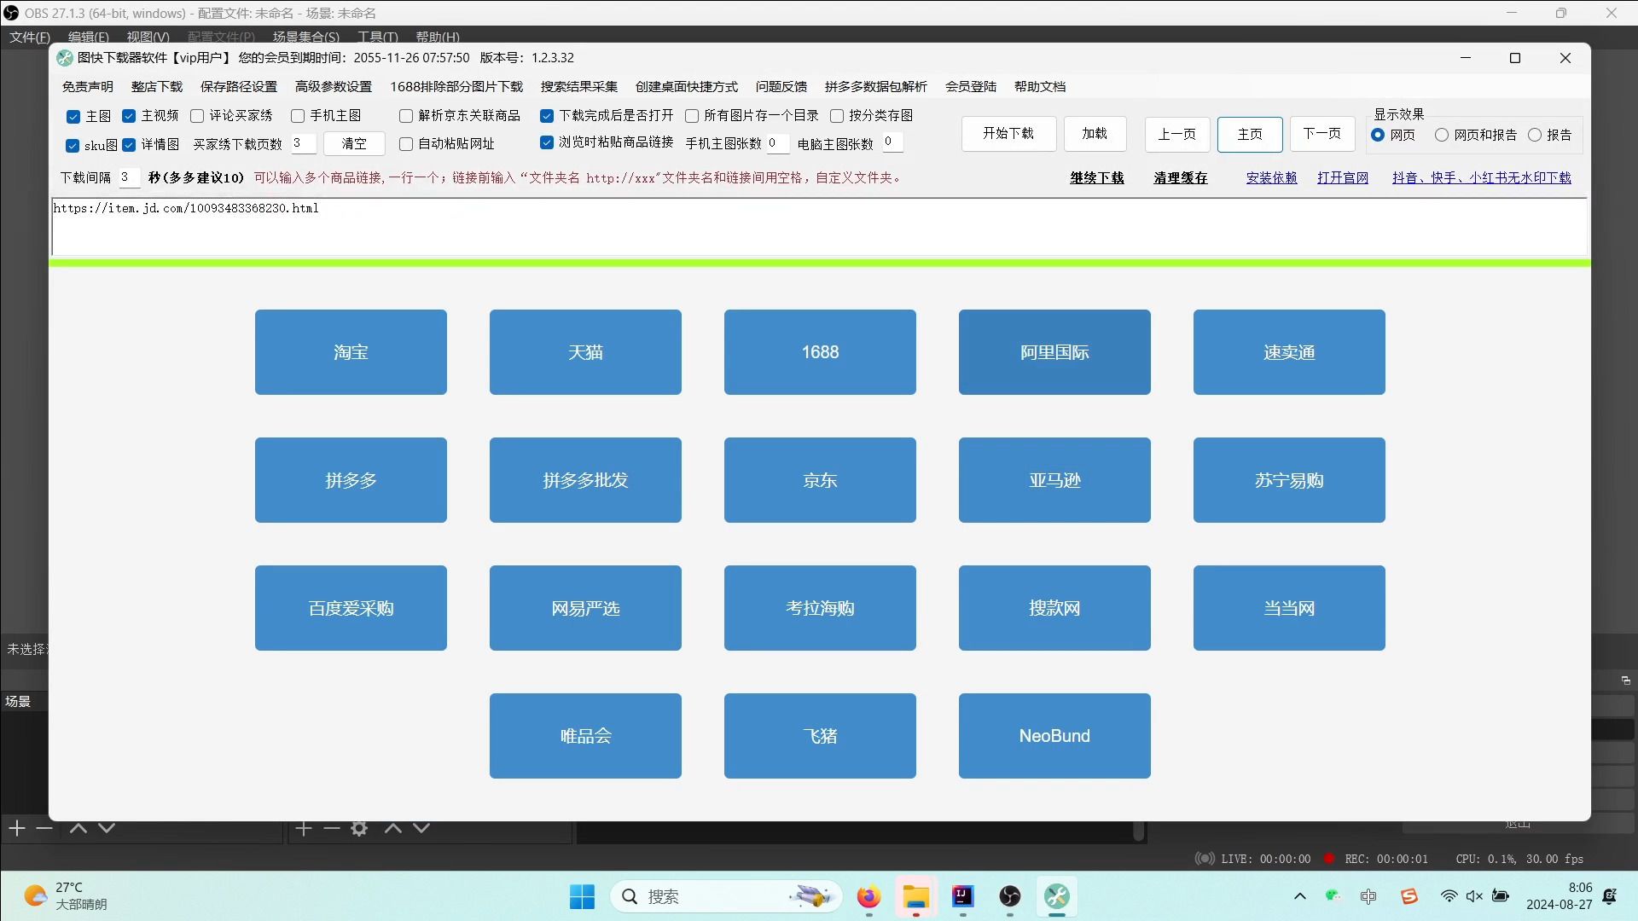Open the 唯品会 tile

click(x=585, y=736)
